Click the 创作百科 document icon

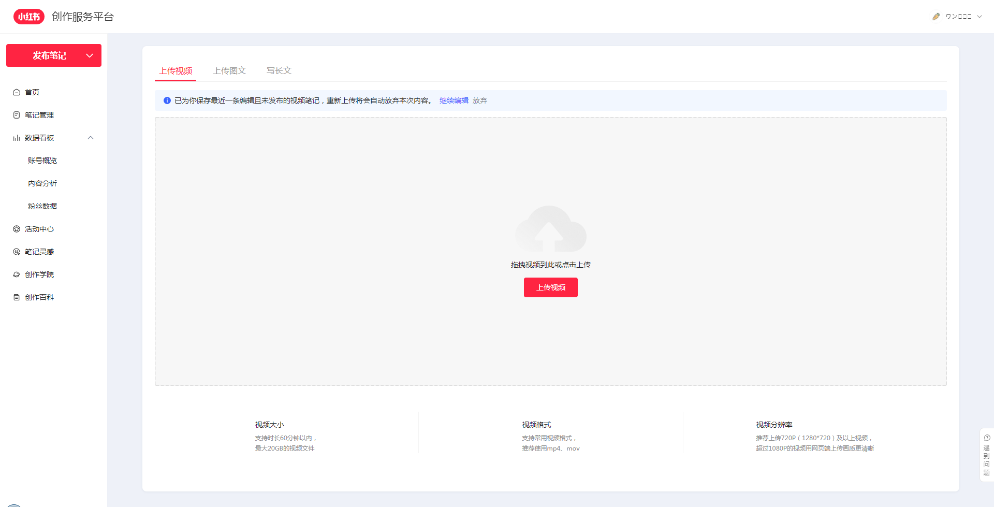pos(17,297)
